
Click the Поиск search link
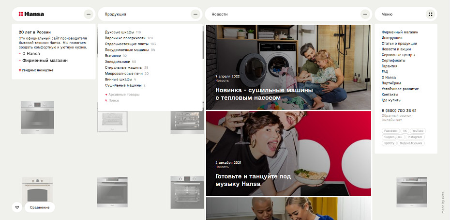(x=114, y=100)
